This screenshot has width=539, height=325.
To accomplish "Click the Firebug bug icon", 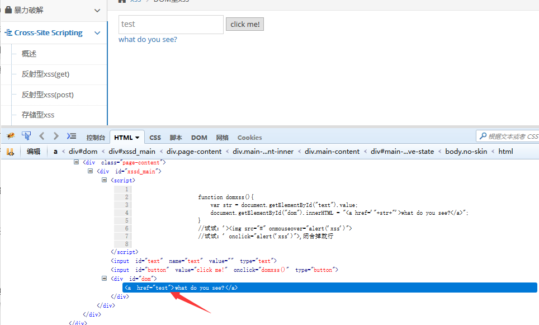I will [11, 136].
